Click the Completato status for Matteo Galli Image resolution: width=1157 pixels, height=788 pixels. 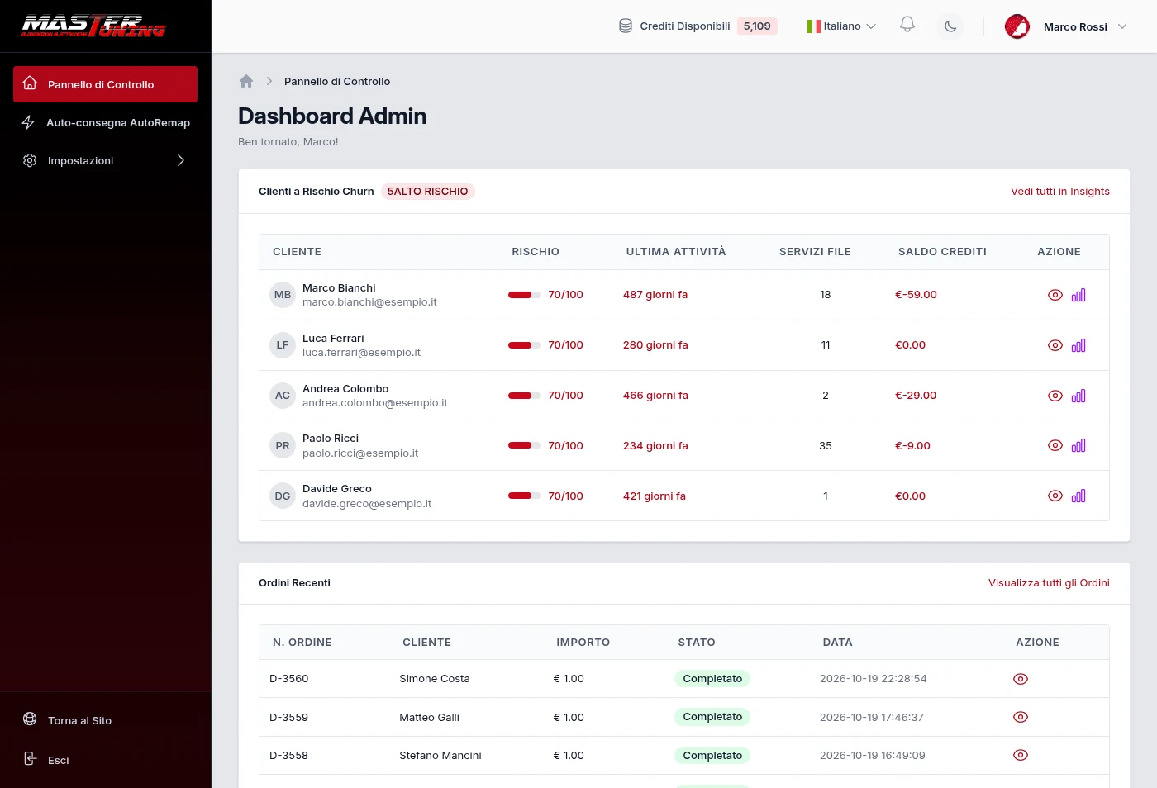(712, 717)
